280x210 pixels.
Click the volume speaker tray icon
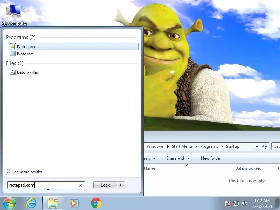244,203
